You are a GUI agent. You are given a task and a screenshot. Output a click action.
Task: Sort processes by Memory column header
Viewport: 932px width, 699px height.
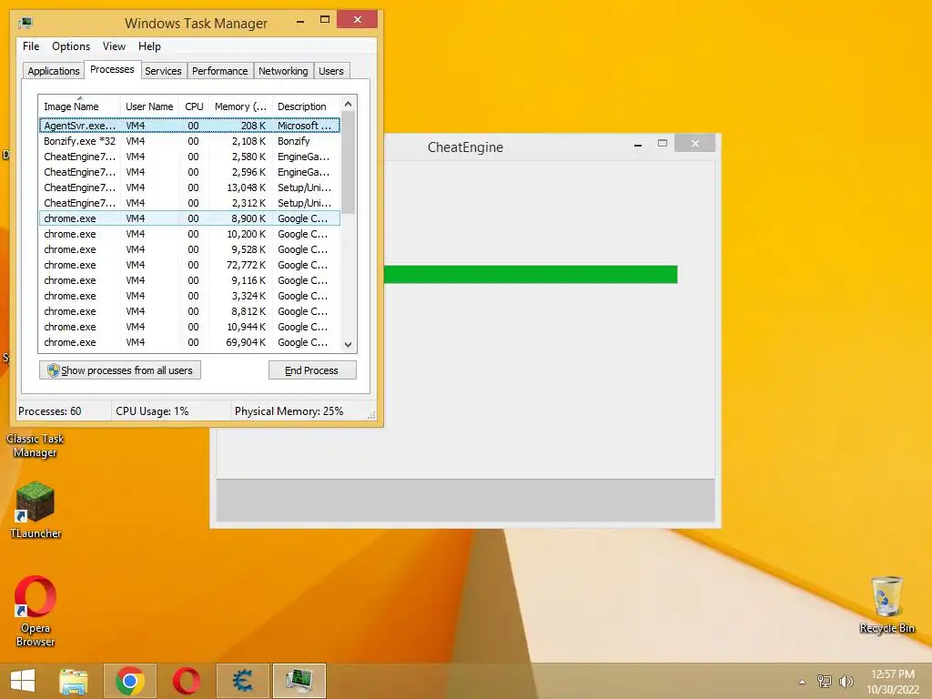tap(240, 106)
